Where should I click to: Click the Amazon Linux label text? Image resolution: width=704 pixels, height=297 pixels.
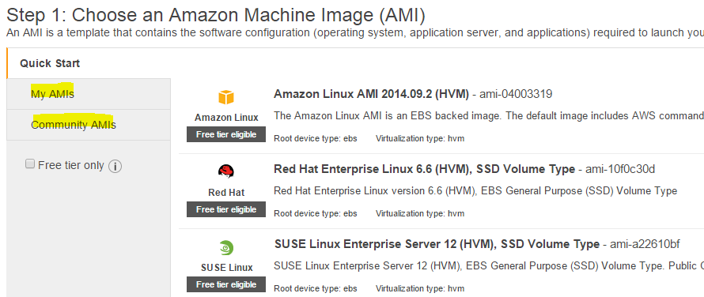point(226,118)
